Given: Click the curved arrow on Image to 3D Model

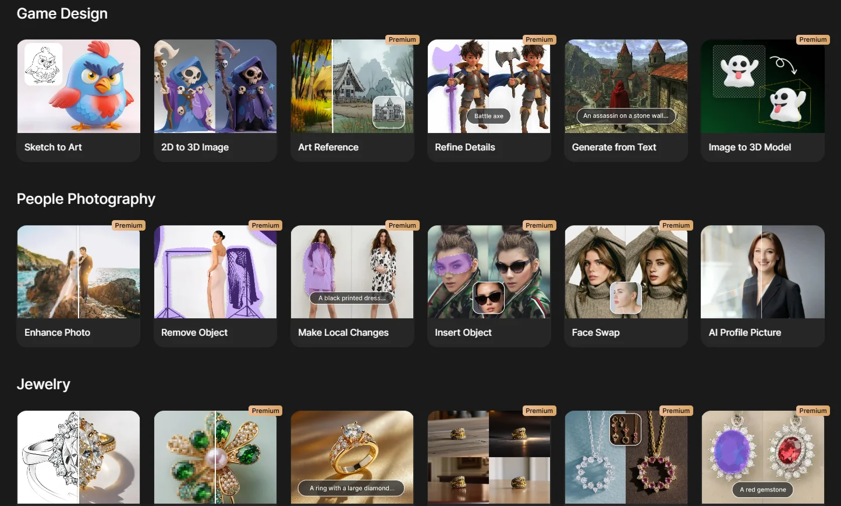Looking at the screenshot, I should point(783,64).
